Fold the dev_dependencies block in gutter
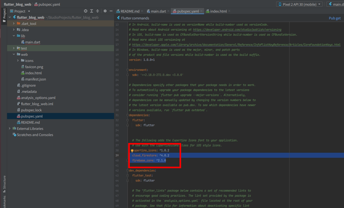Image resolution: width=344 pixels, height=208 pixels. click(x=127, y=171)
